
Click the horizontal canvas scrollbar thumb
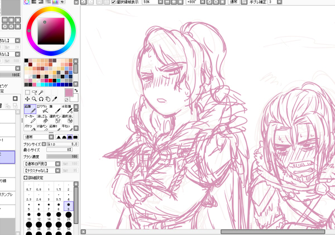click(x=273, y=232)
